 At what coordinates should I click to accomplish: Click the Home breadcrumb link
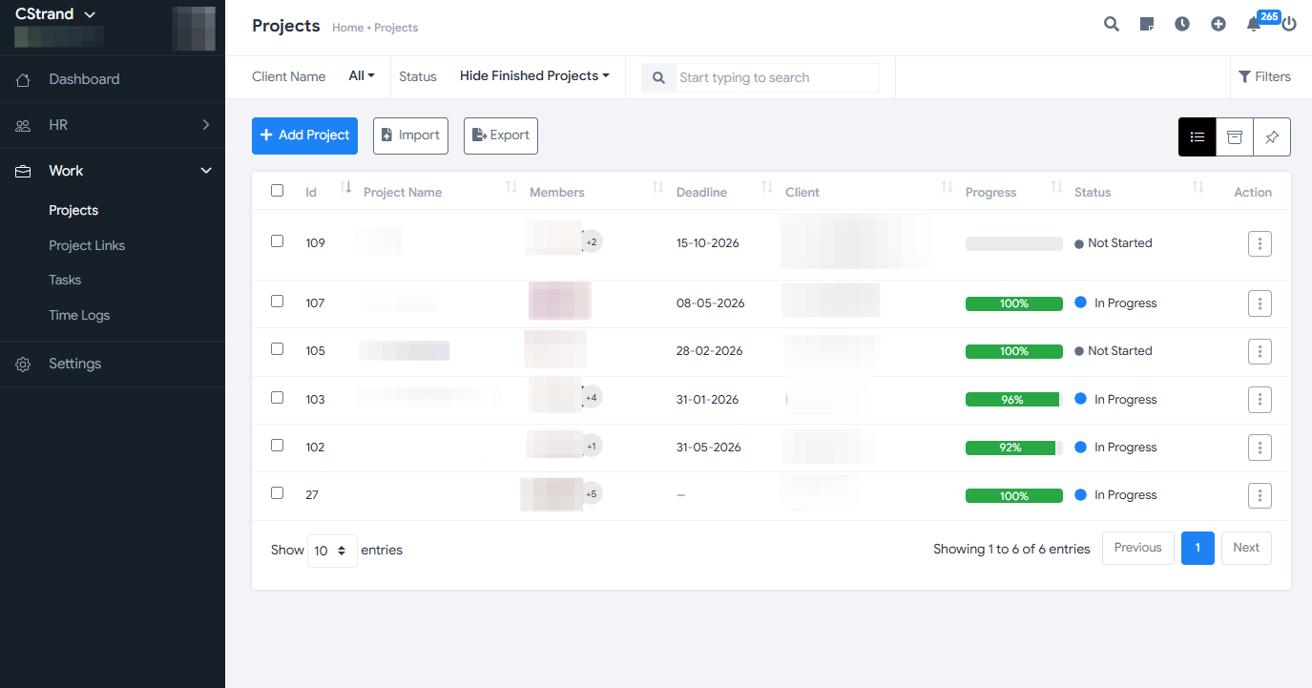347,28
